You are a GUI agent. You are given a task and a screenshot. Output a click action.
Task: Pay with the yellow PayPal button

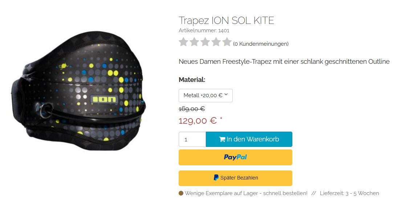pyautogui.click(x=235, y=157)
